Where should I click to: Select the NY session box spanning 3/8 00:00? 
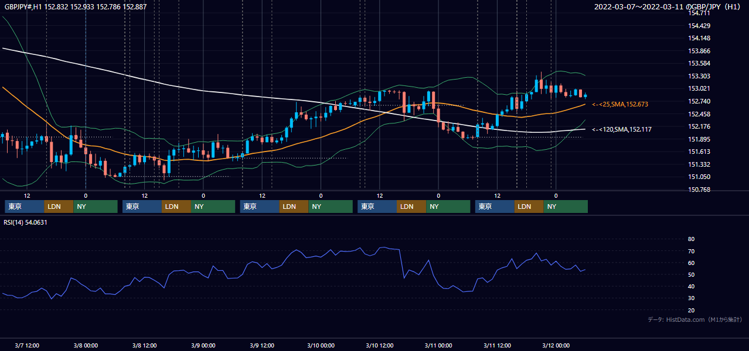pos(96,207)
